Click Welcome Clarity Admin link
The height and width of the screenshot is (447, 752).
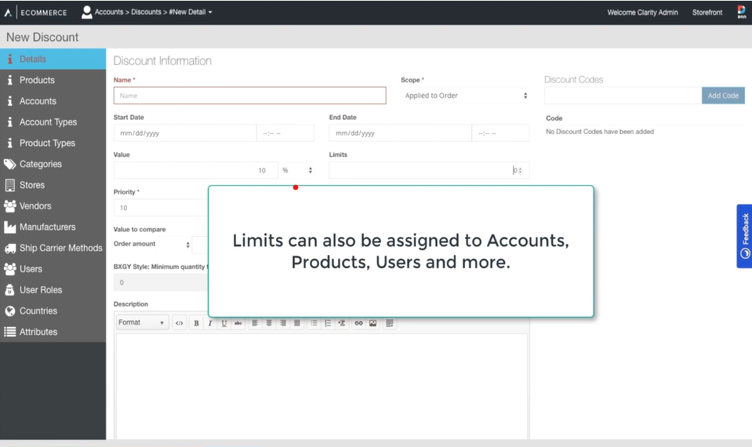(643, 13)
